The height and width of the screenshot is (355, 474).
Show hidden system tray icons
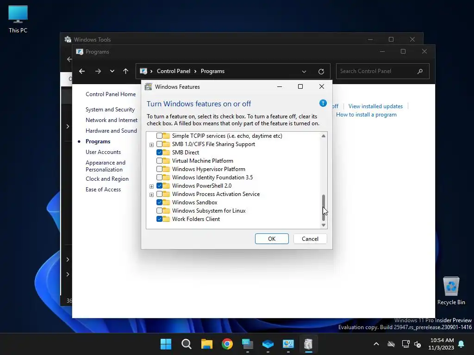376,344
